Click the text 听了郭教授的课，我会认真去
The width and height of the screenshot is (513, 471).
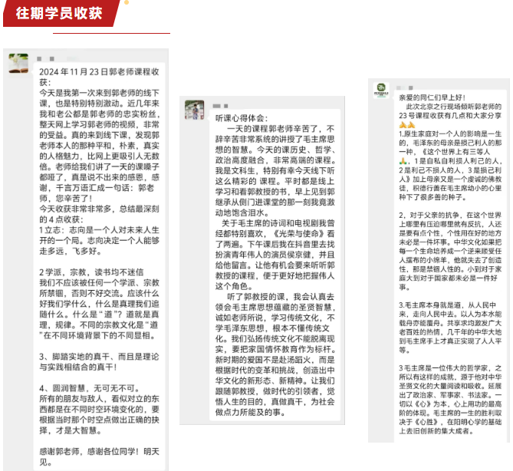[x=281, y=297]
